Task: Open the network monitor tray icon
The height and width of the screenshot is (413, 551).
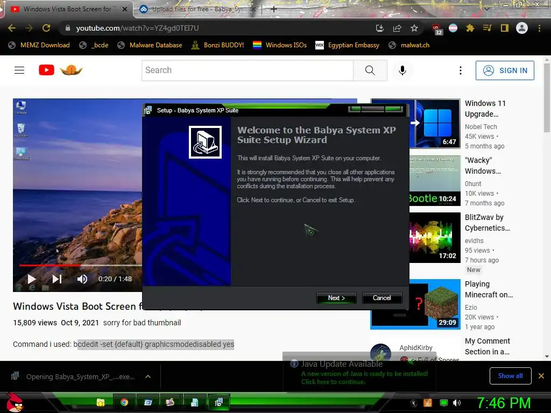Action: click(444, 403)
